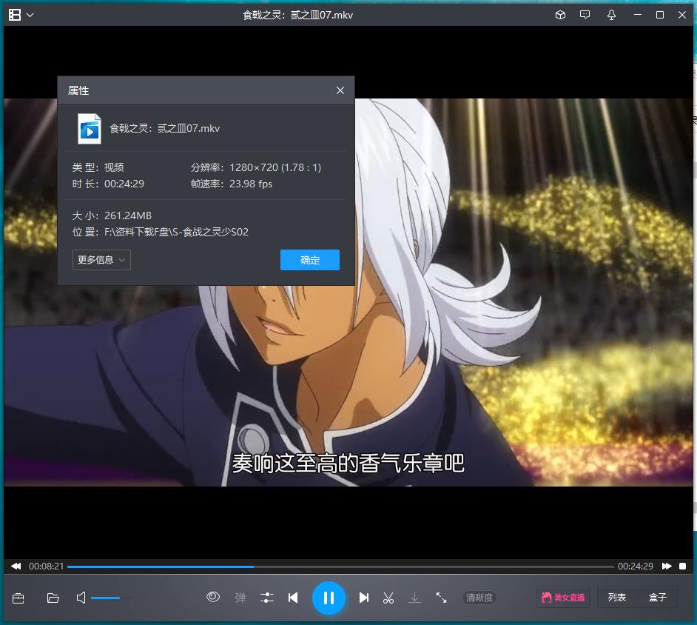Image resolution: width=697 pixels, height=625 pixels.
Task: Toggle the eye icon in the control bar
Action: click(x=213, y=597)
